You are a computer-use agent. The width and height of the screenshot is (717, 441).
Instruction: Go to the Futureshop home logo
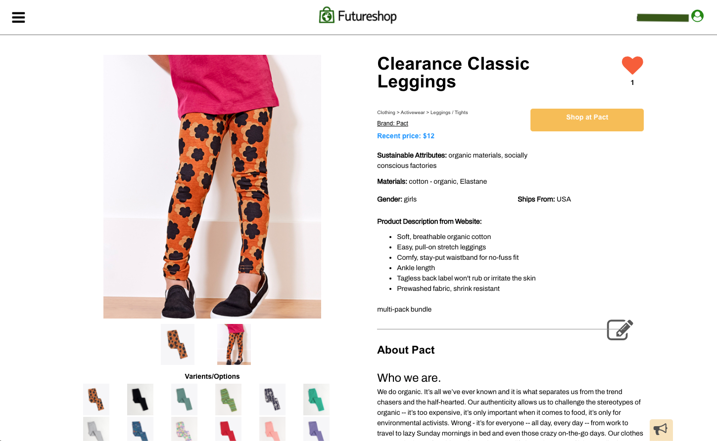[358, 16]
